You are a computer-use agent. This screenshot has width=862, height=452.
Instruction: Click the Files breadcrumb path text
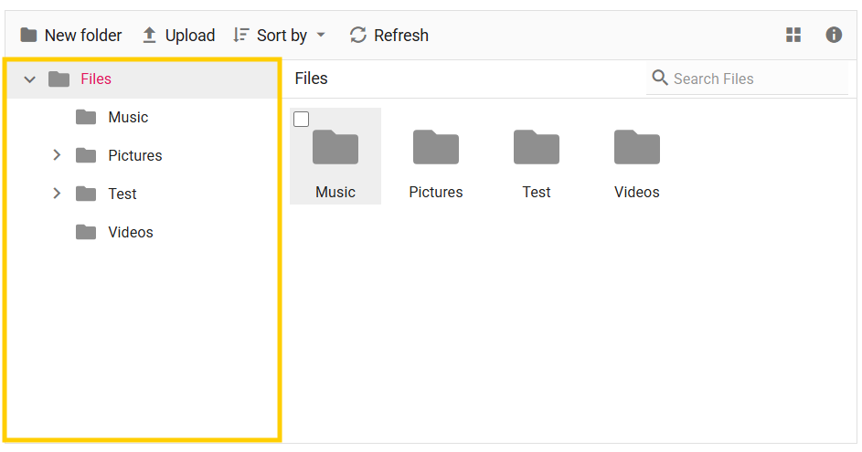(311, 79)
